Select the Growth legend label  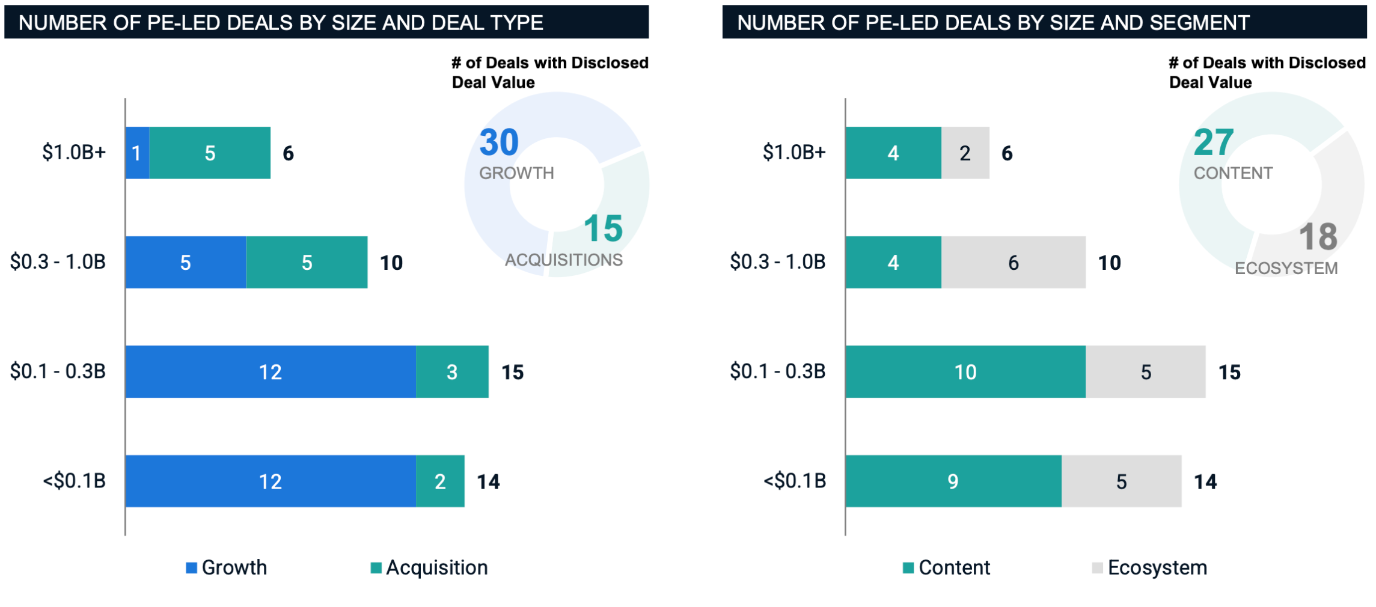234,567
